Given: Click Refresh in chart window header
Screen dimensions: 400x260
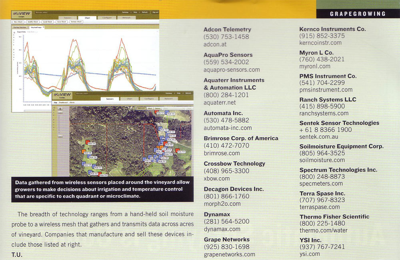Looking at the screenshot, I should tap(145, 12).
